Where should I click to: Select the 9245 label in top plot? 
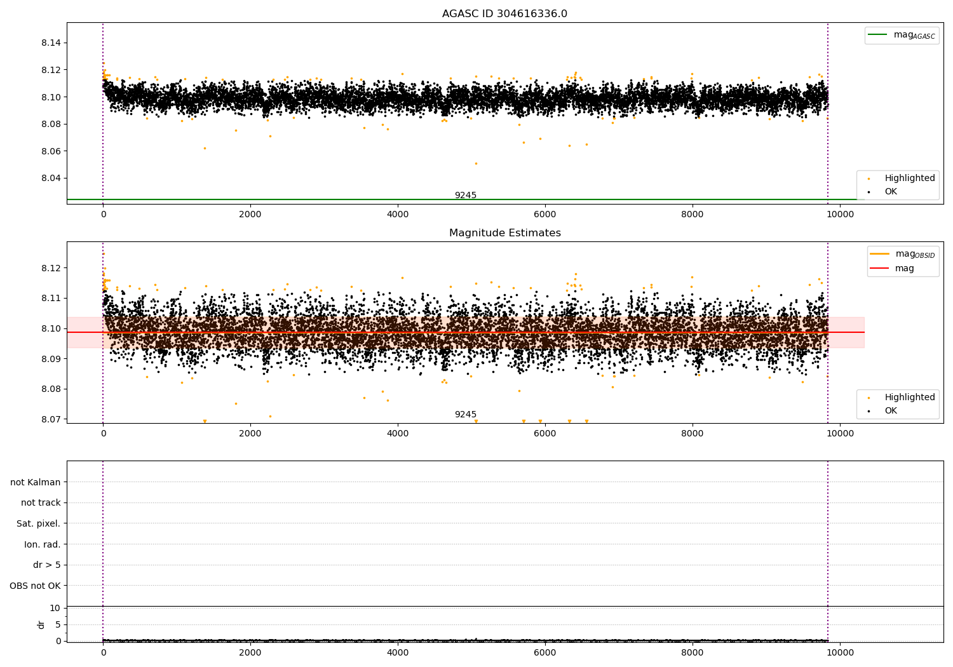tap(465, 196)
